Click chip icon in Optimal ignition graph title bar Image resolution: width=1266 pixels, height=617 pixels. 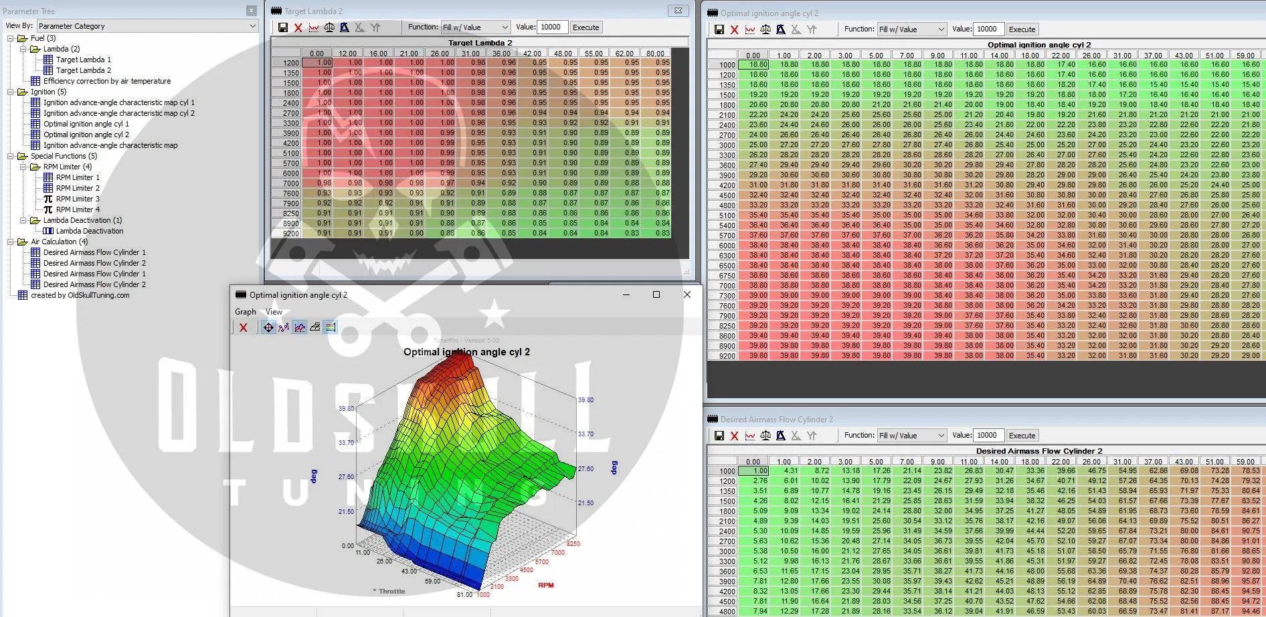point(241,294)
